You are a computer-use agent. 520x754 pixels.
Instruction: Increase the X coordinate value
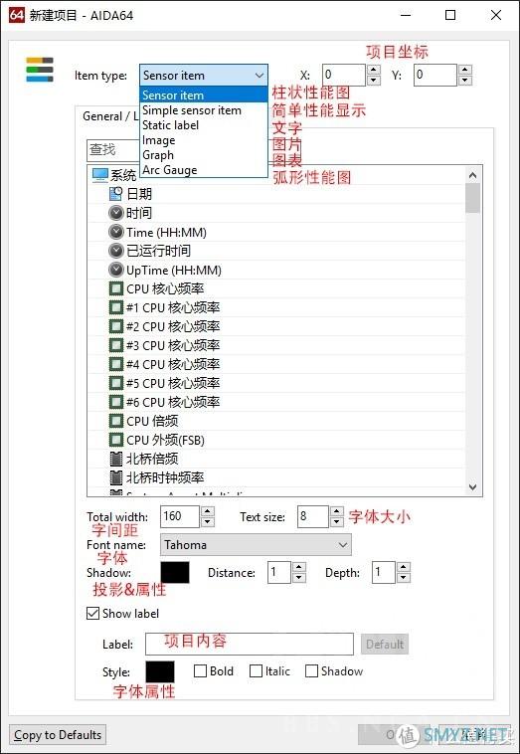tap(374, 70)
